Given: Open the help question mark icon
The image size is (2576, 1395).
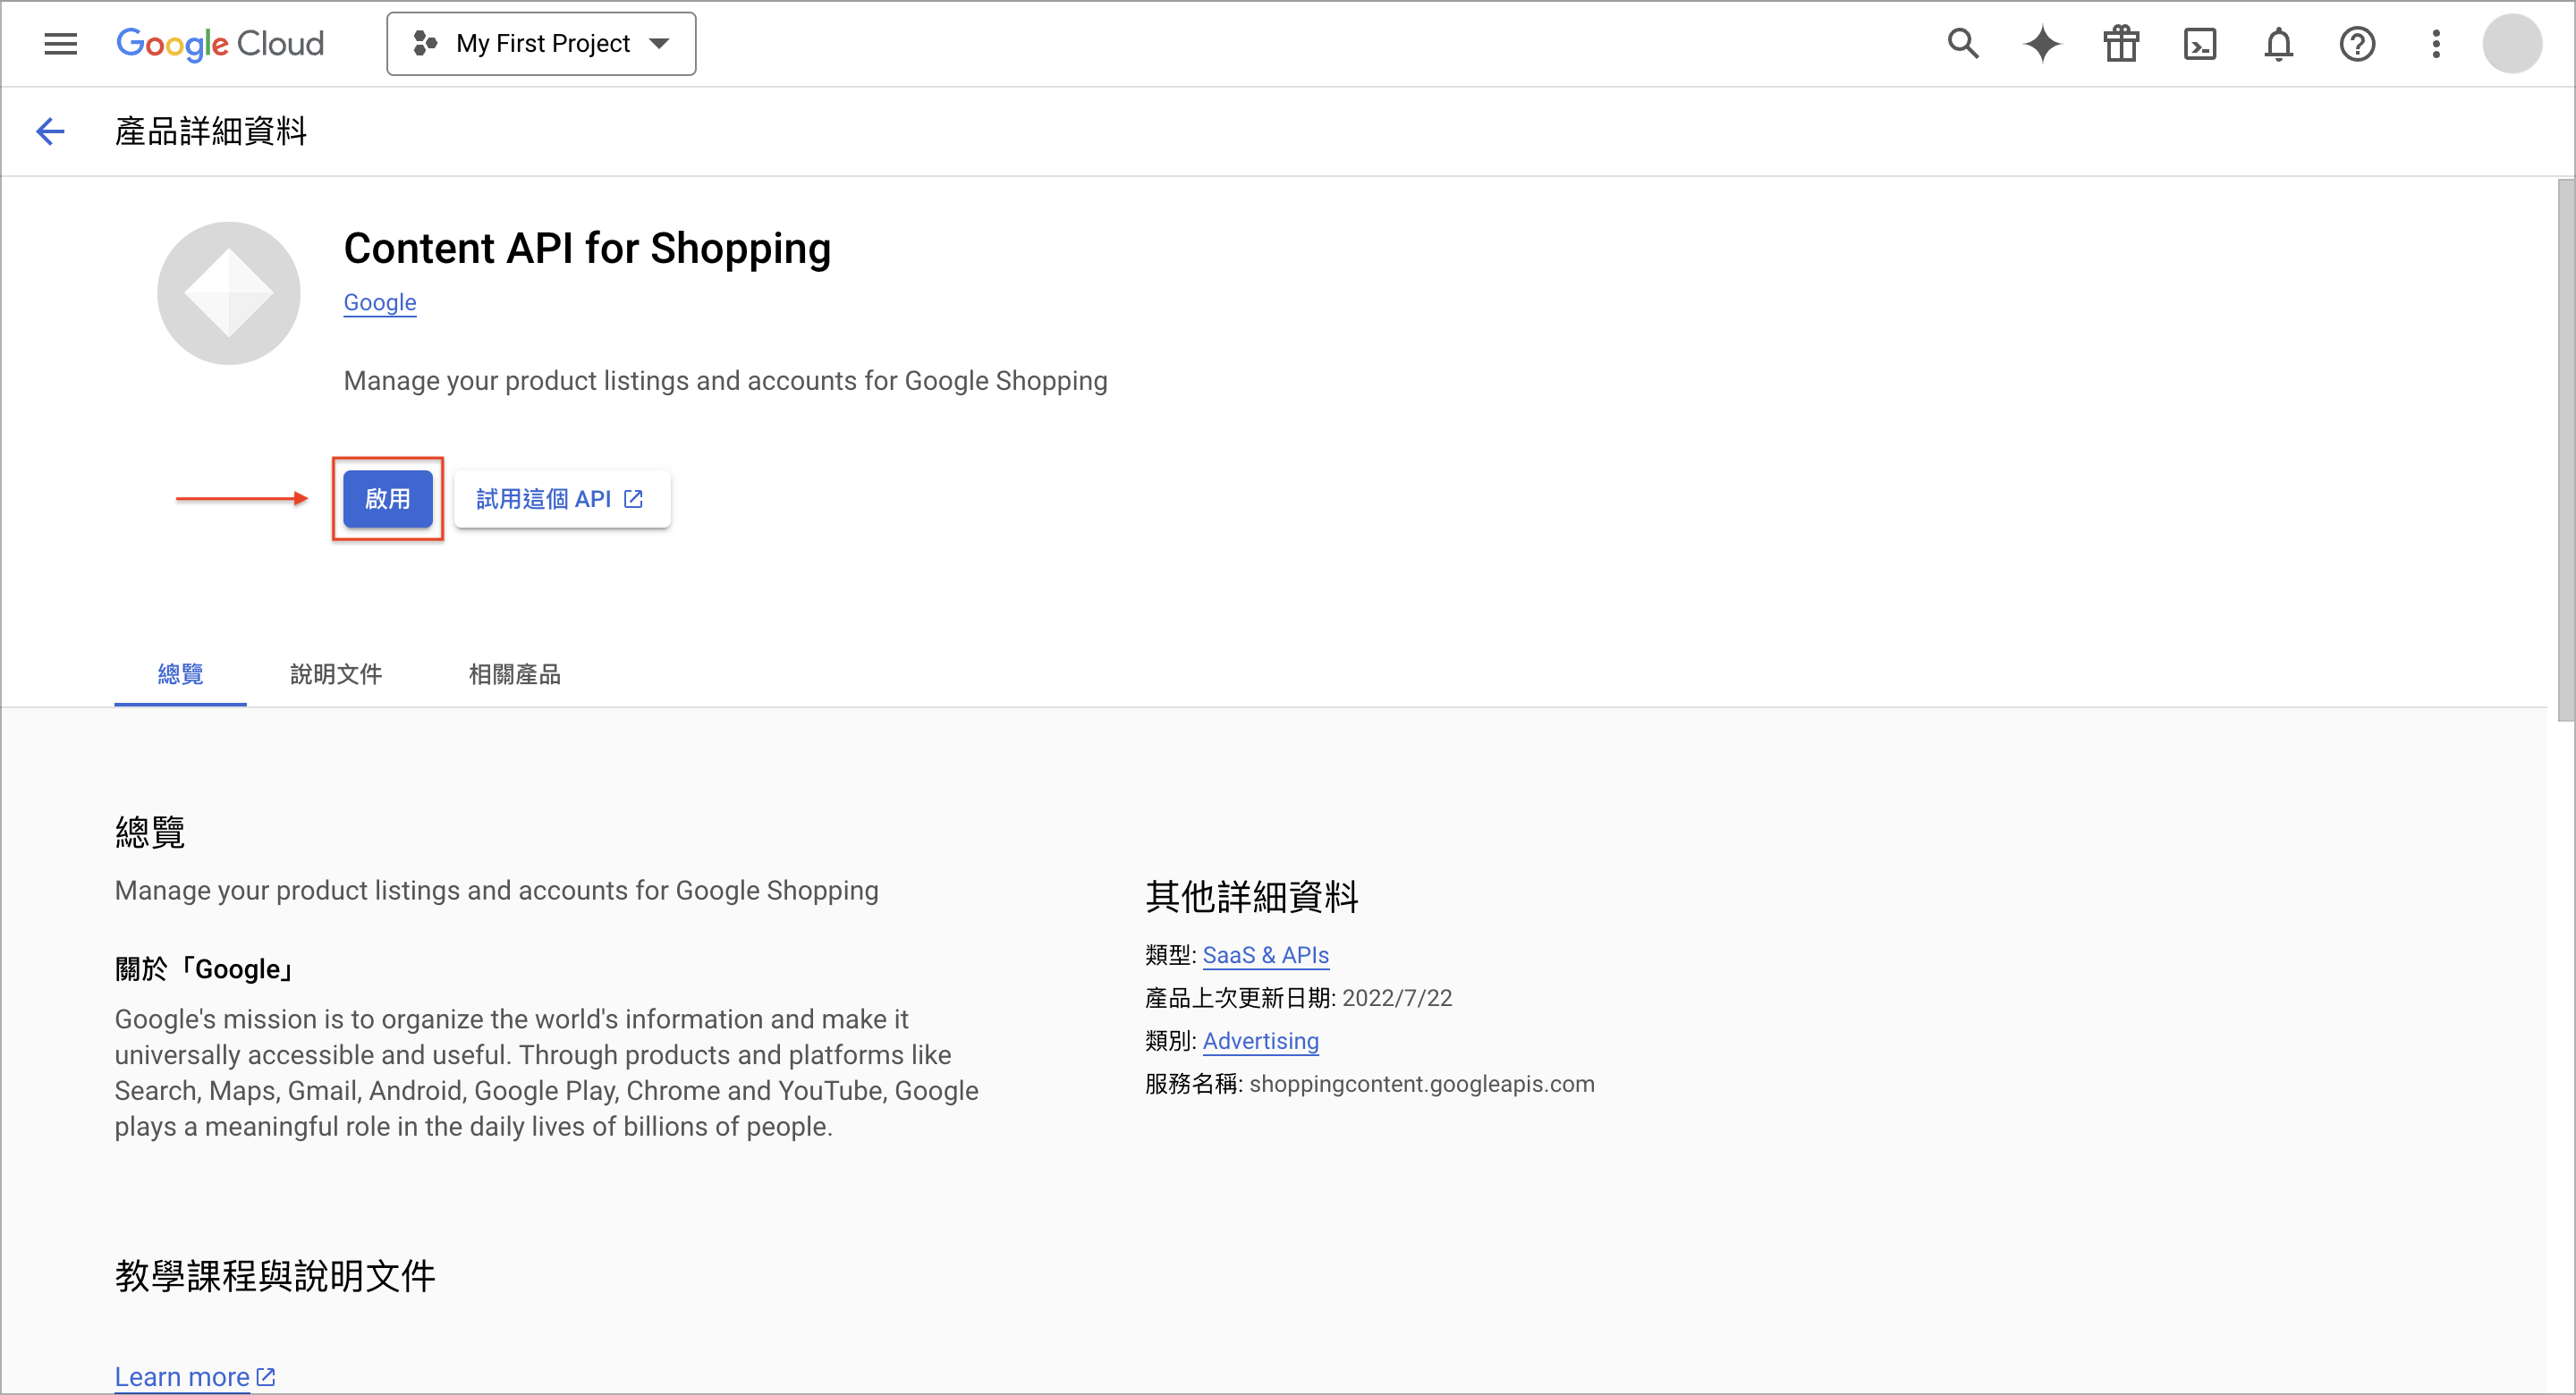Looking at the screenshot, I should coord(2357,44).
